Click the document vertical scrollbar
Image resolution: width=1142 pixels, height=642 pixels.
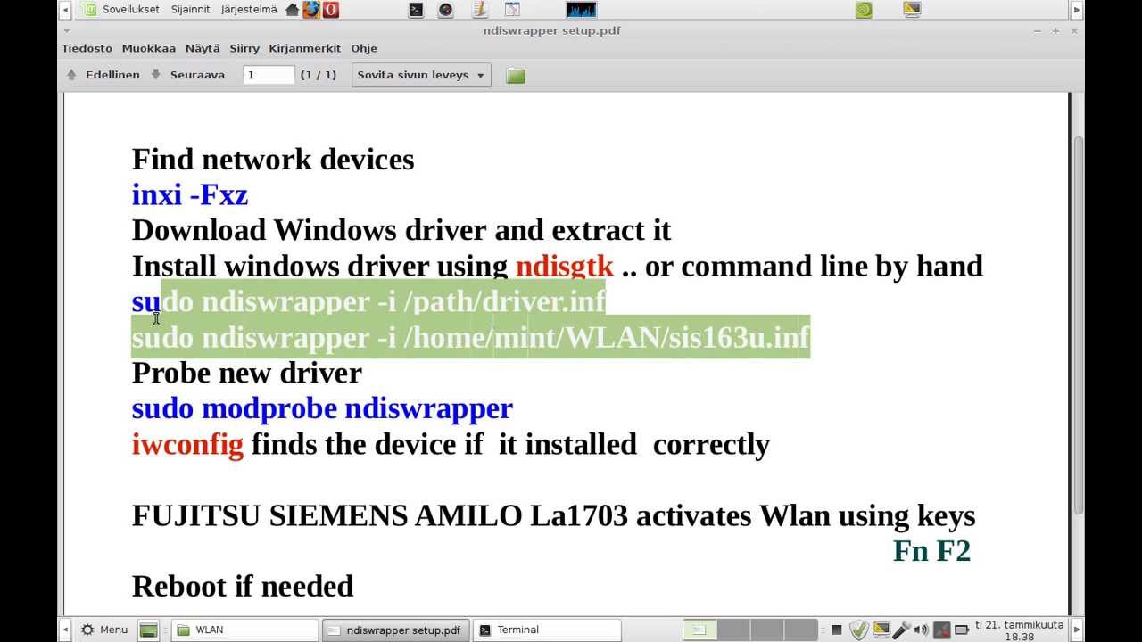pos(1078,326)
